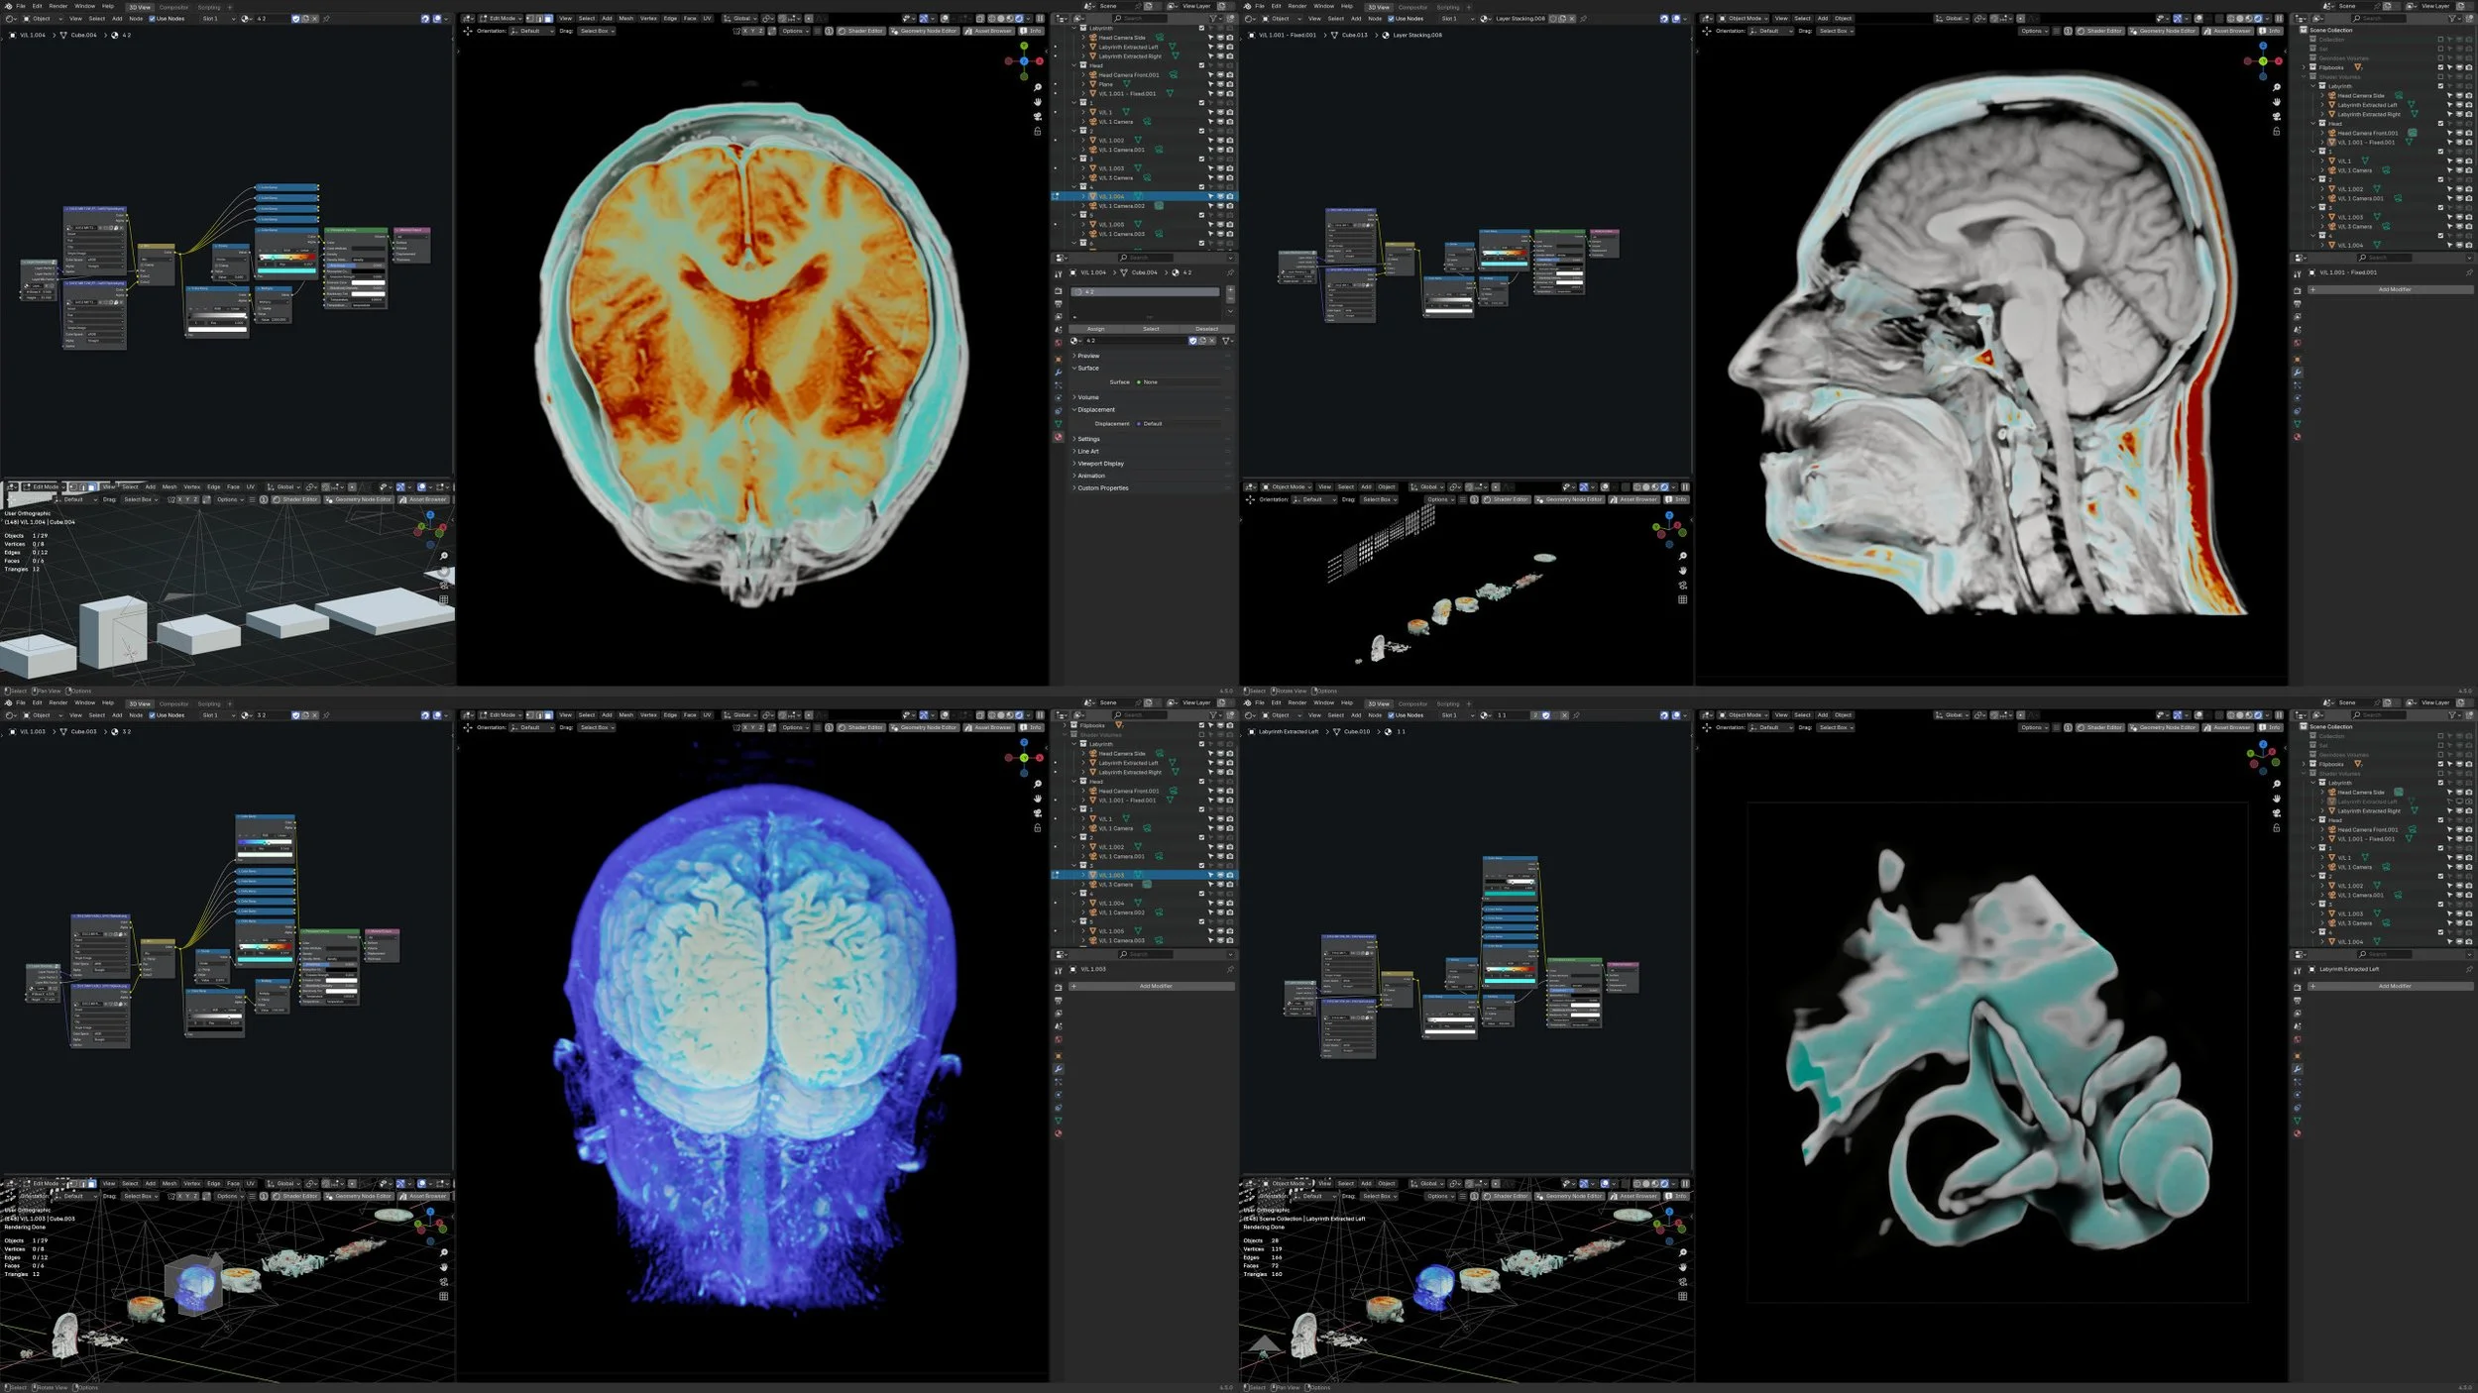This screenshot has width=2478, height=1393.
Task: Click zoom magnifier gizmo in labyrinth window lower viewport
Action: click(x=1682, y=1253)
